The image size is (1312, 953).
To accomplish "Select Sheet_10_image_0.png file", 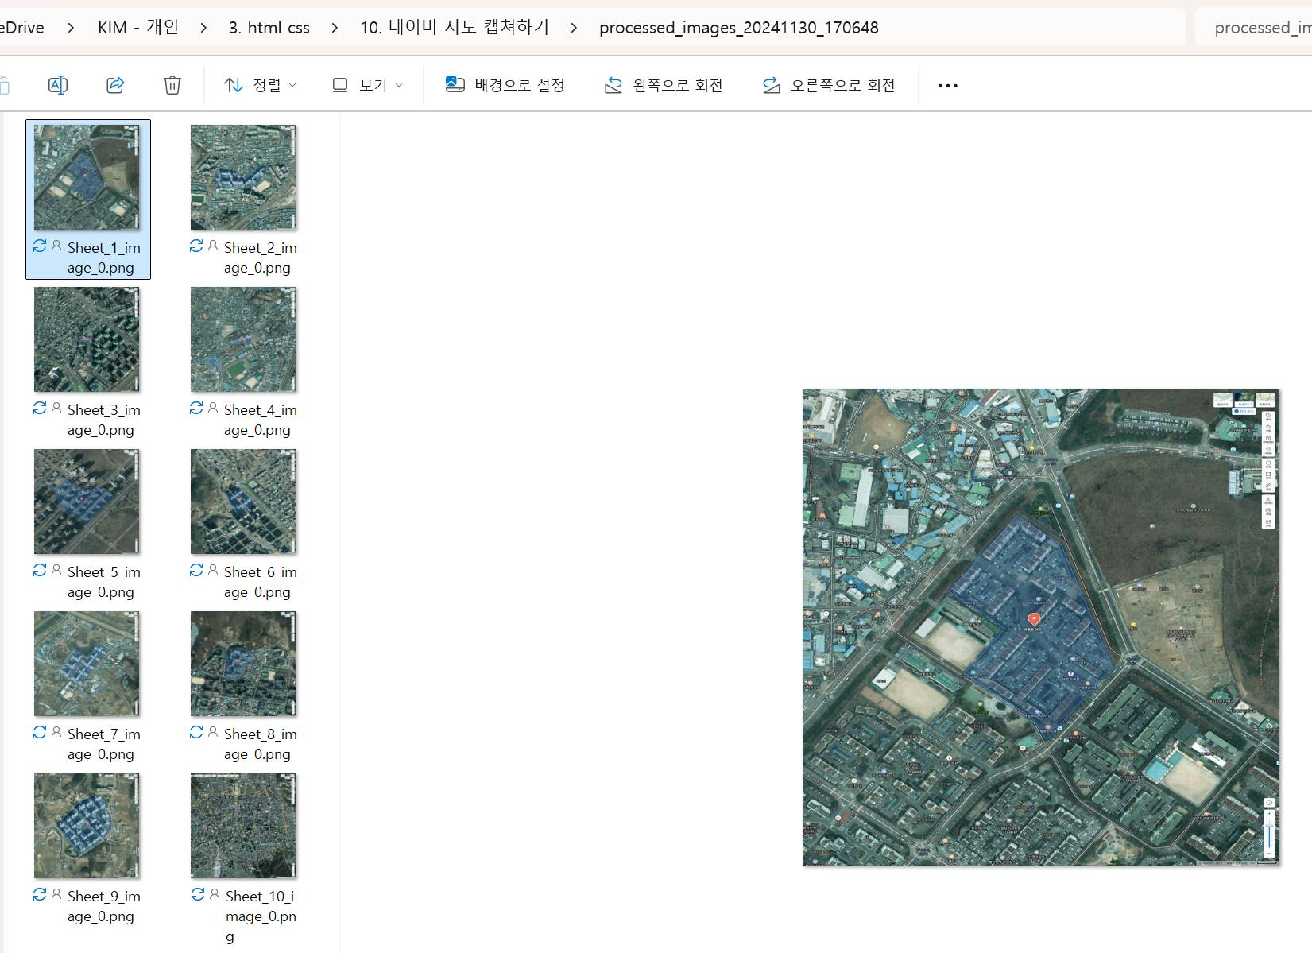I will (243, 826).
